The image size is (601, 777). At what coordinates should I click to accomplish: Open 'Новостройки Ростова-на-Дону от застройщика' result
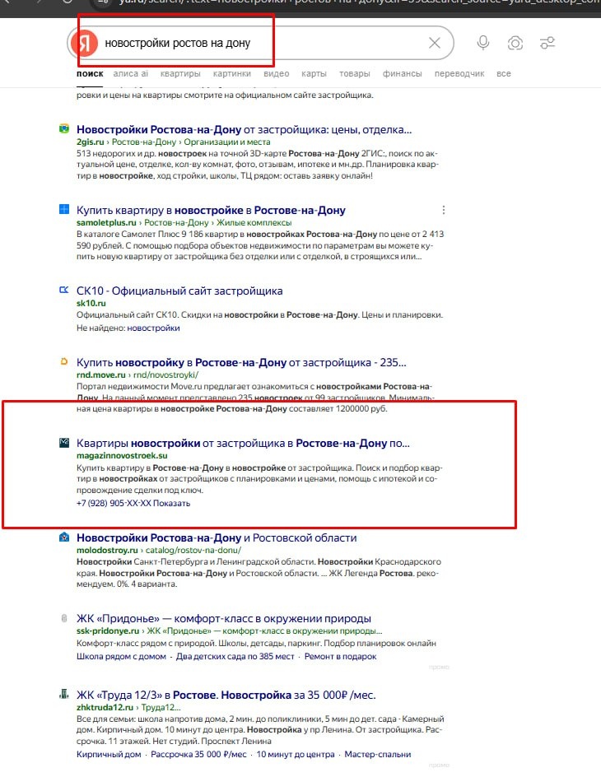pyautogui.click(x=244, y=129)
